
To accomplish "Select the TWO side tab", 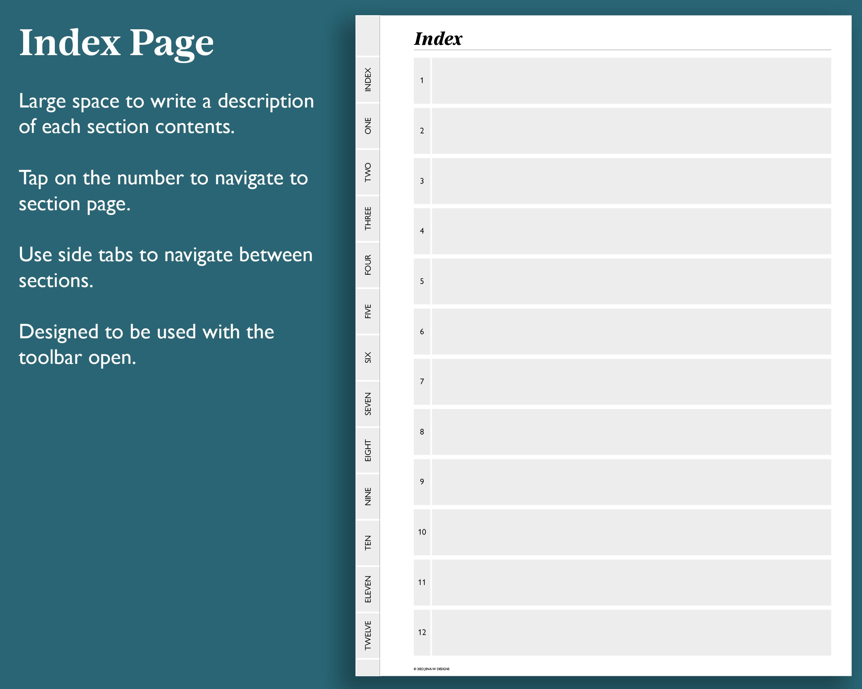I will pyautogui.click(x=368, y=172).
